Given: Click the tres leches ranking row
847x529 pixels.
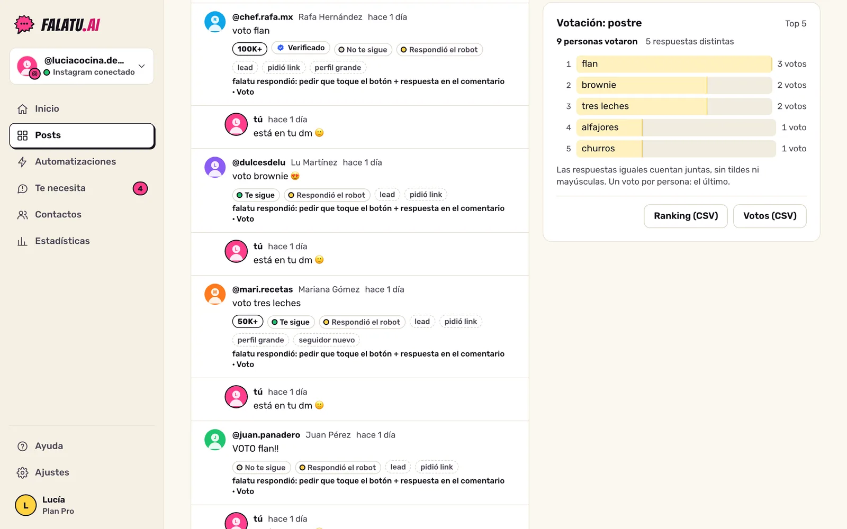Looking at the screenshot, I should 681,106.
